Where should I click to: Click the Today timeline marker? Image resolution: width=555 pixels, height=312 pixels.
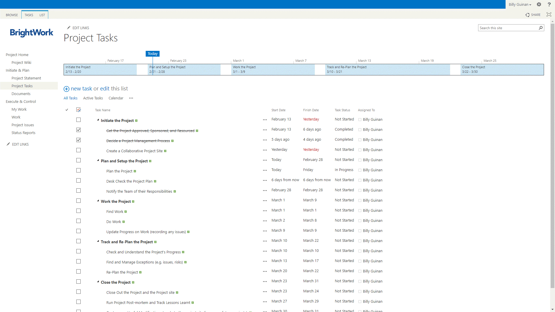[x=153, y=53]
